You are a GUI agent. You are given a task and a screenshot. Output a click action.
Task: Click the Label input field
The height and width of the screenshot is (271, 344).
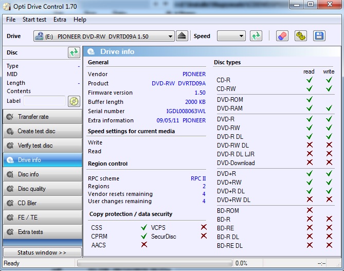(45, 101)
